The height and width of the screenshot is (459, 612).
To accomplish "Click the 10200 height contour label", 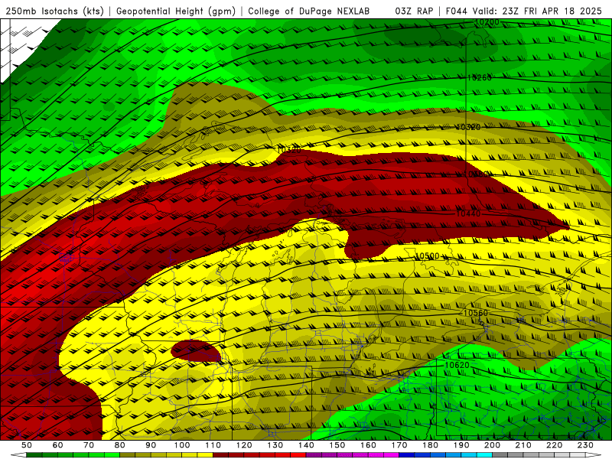I will pyautogui.click(x=487, y=22).
